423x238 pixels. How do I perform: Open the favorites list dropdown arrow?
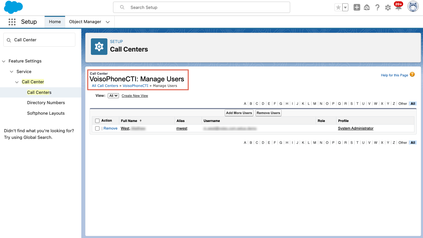(345, 7)
